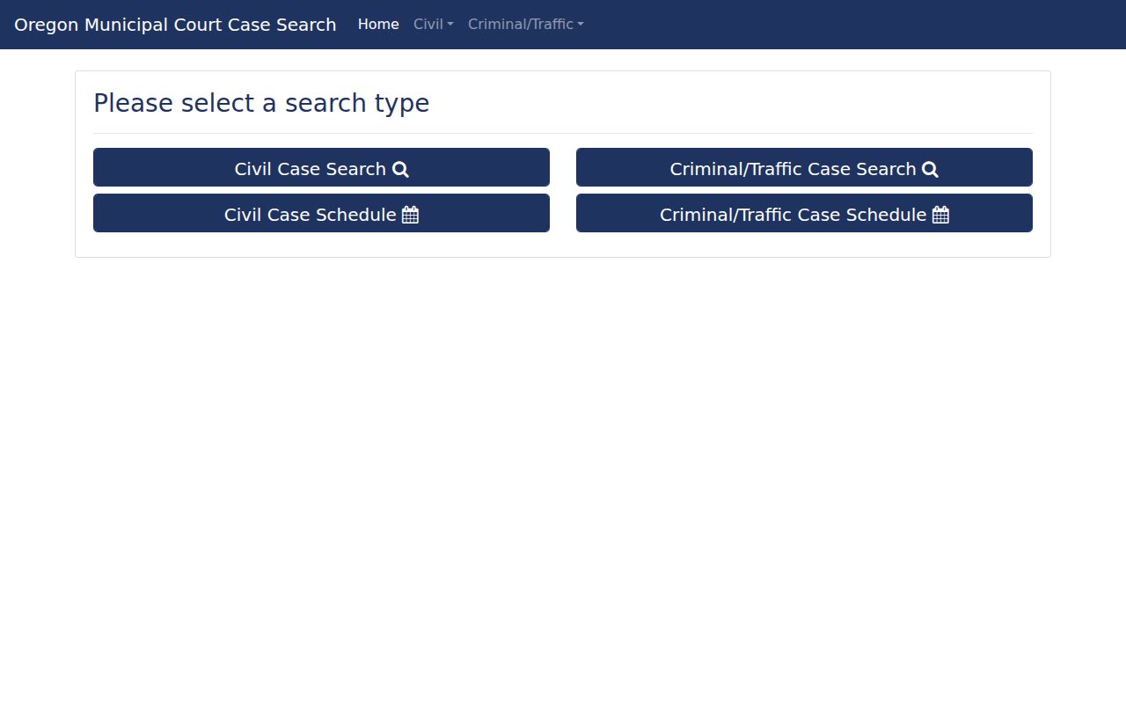
Task: Expand the Criminal/Traffic dropdown menu
Action: (x=526, y=25)
